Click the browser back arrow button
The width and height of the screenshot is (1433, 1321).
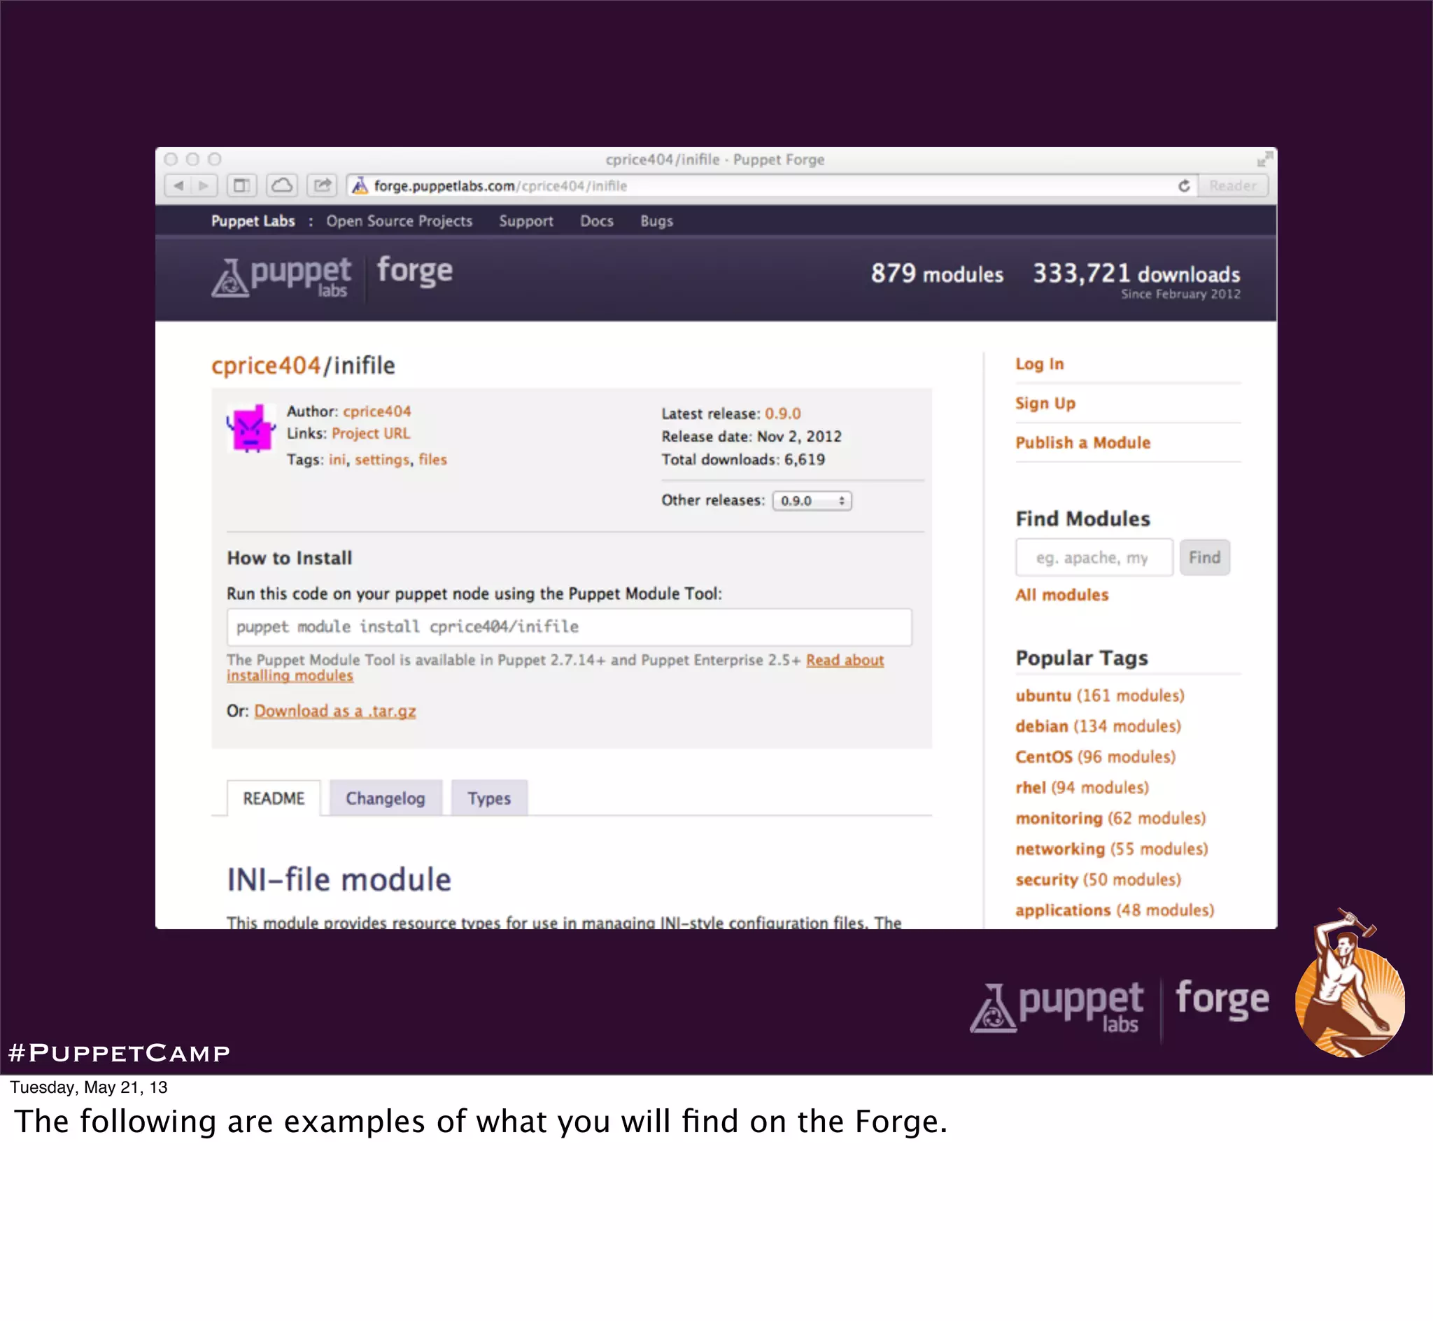click(x=178, y=186)
